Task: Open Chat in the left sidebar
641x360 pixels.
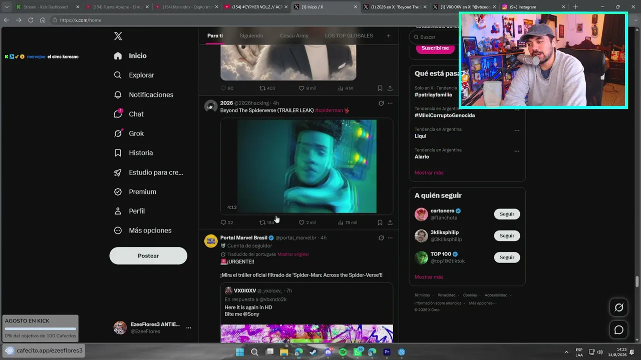Action: pyautogui.click(x=128, y=114)
